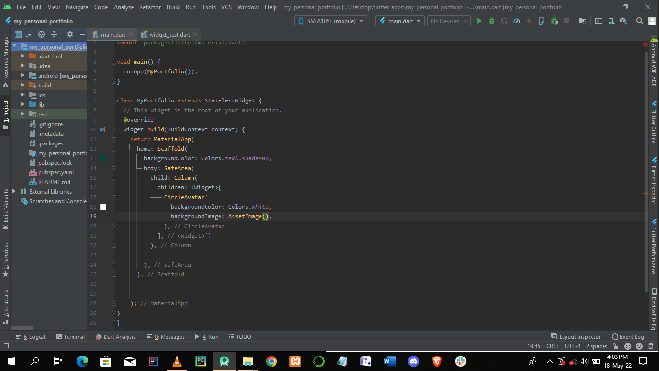Toggle the Flutter Inspector side panel
Viewport: 659px width, 371px height.
(654, 181)
